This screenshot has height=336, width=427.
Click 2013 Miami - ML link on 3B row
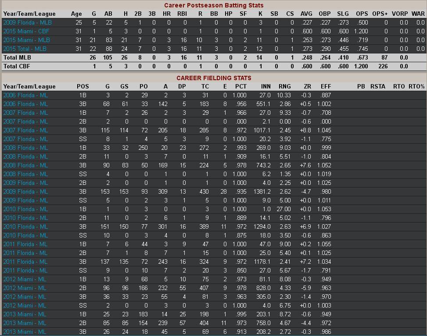(x=25, y=332)
